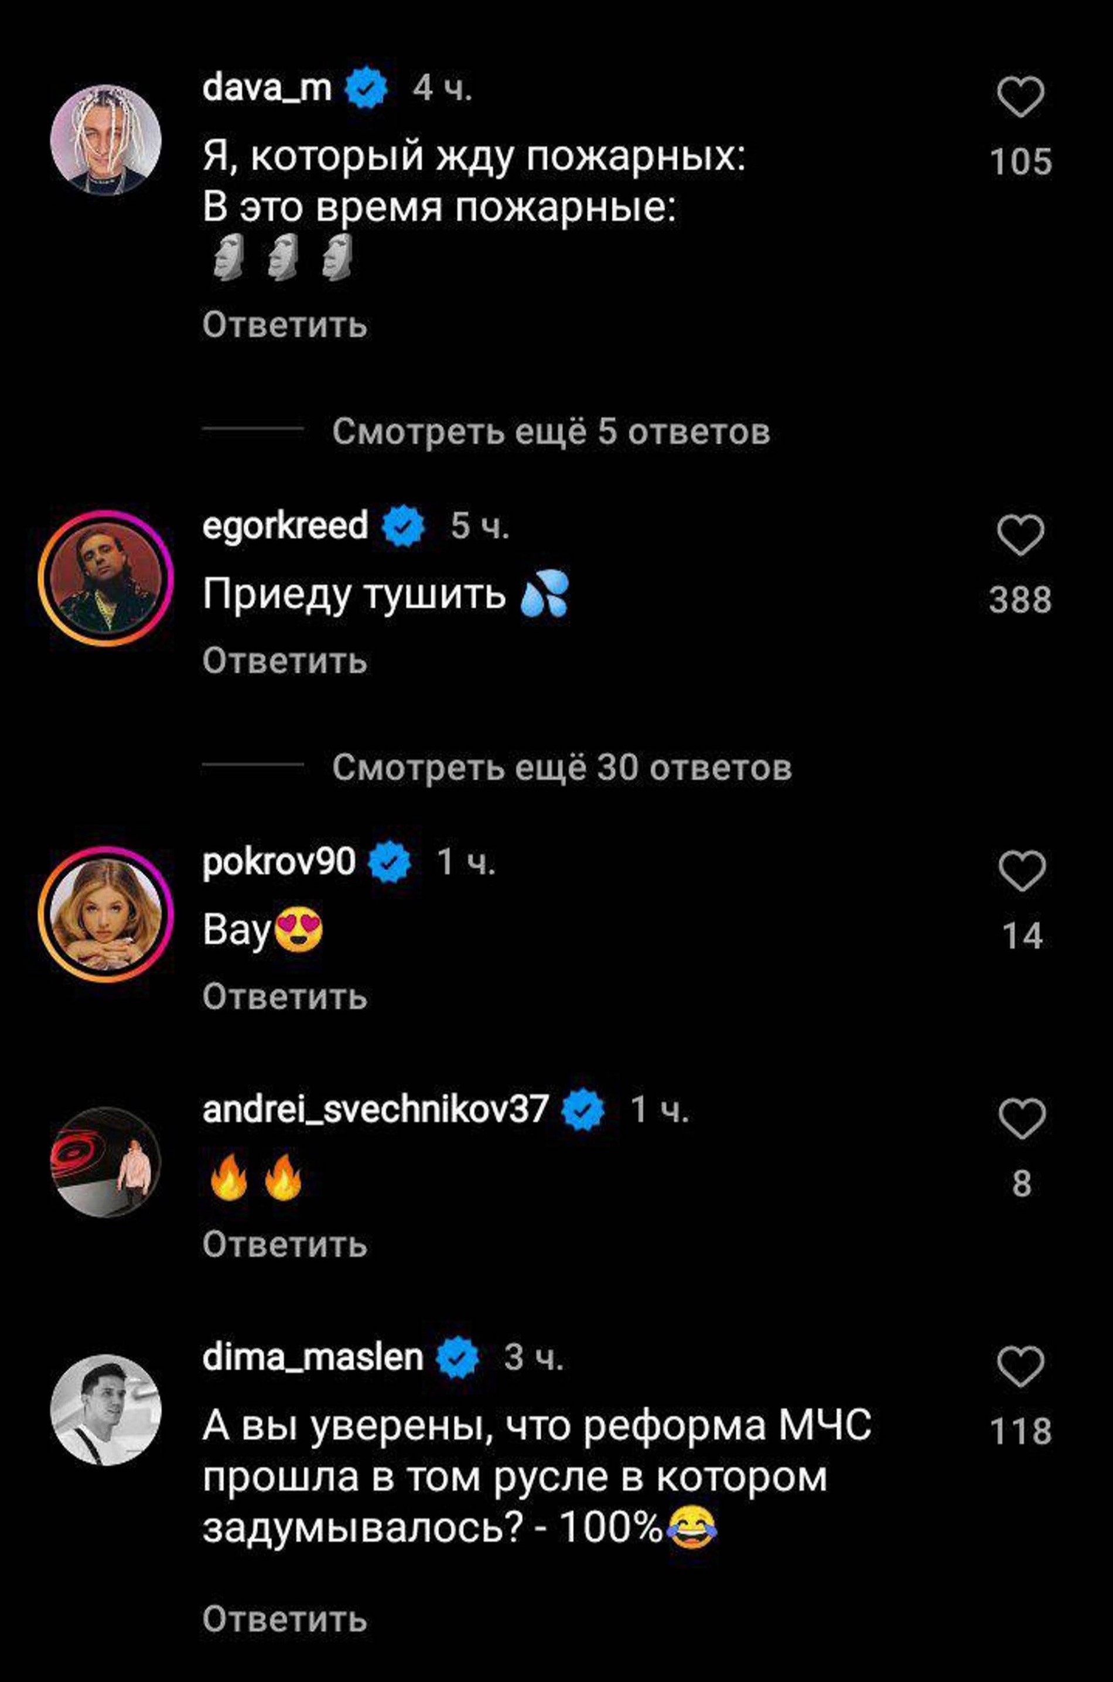This screenshot has width=1113, height=1682.
Task: Reply to egorkreed comment
Action: (285, 660)
